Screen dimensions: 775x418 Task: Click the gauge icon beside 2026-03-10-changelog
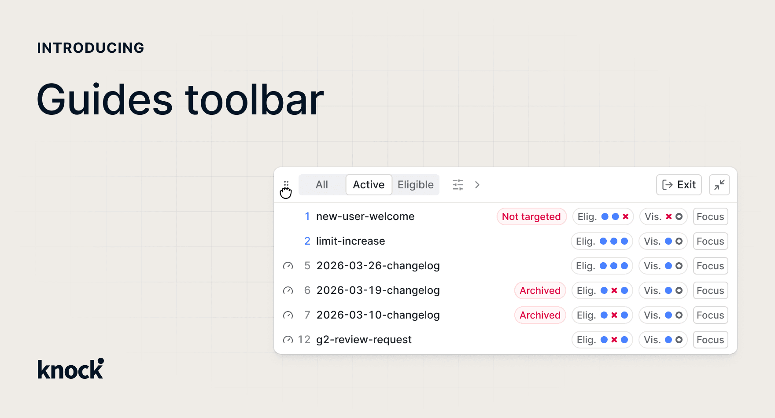[x=288, y=315]
